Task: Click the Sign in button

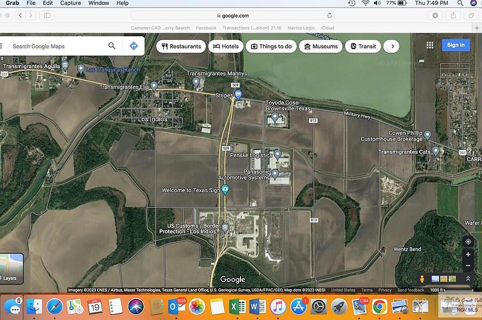Action: pos(455,45)
